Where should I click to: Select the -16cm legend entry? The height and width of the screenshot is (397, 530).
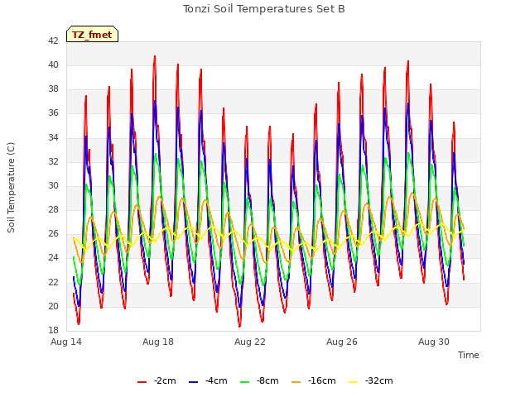[313, 380]
